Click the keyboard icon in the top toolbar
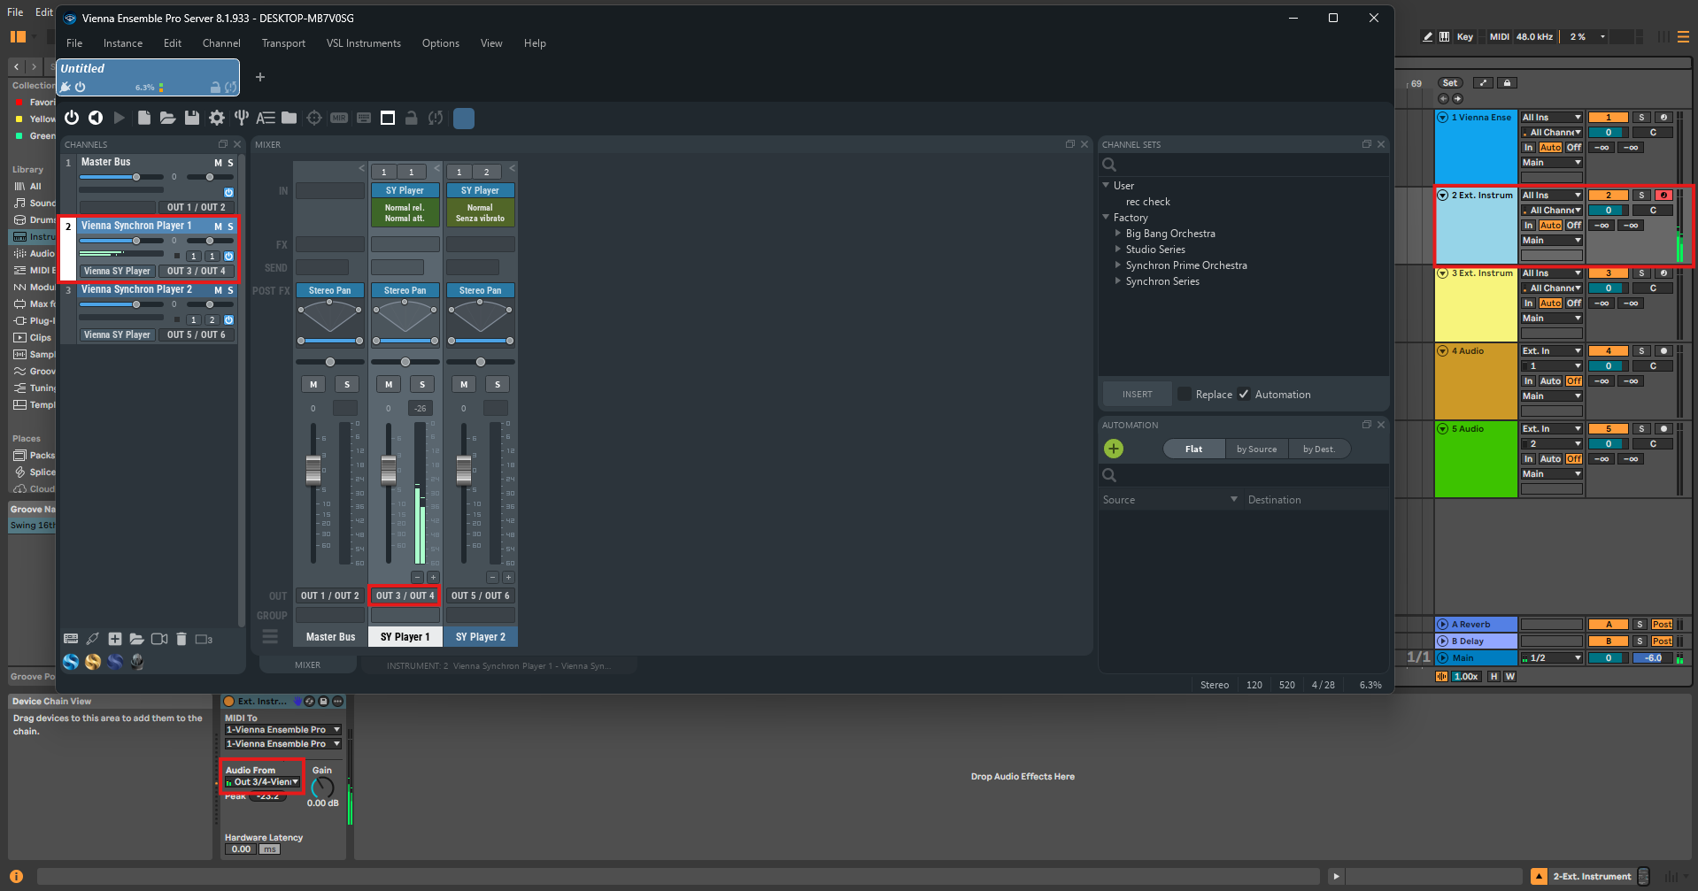The height and width of the screenshot is (891, 1698). [x=364, y=118]
